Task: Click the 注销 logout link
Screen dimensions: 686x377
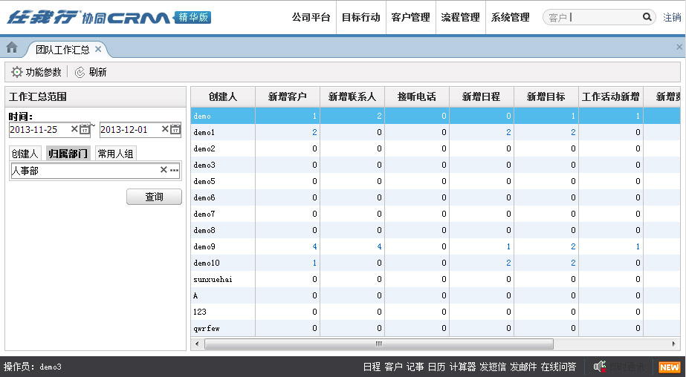Action: tap(672, 18)
